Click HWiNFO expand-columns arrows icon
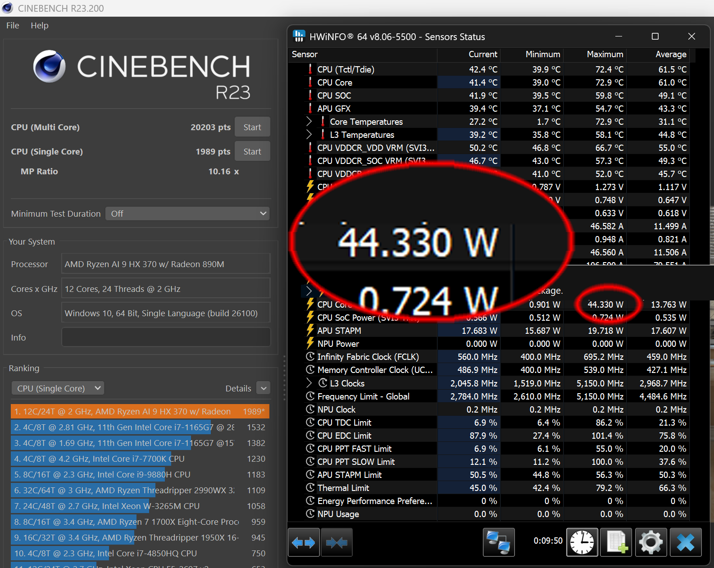 pos(304,542)
